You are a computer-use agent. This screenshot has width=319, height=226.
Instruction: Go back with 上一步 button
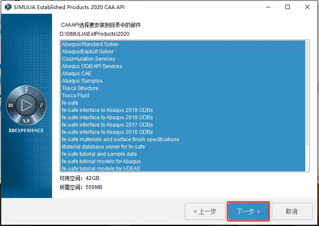point(205,211)
